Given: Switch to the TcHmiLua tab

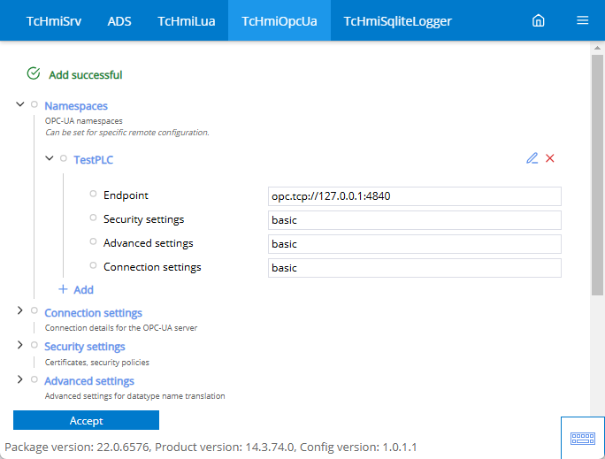Looking at the screenshot, I should click(187, 21).
